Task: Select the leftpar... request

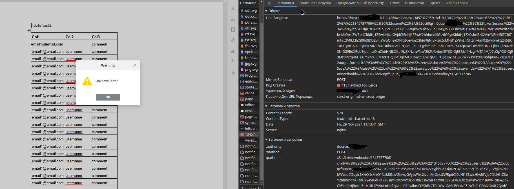Action: (x=249, y=129)
